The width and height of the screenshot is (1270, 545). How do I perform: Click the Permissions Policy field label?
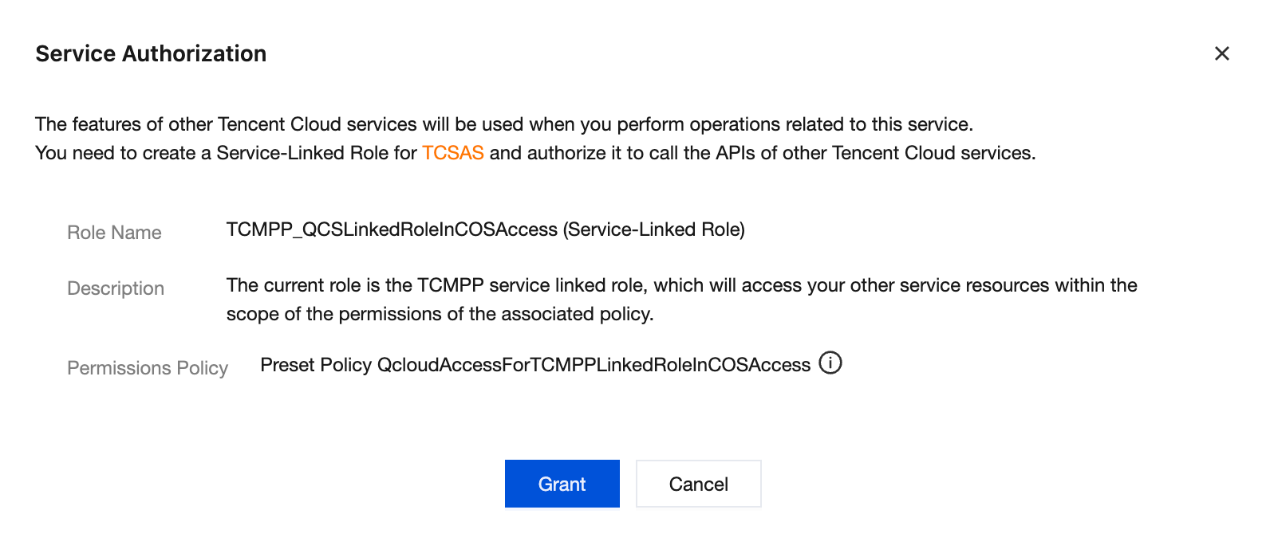click(148, 368)
